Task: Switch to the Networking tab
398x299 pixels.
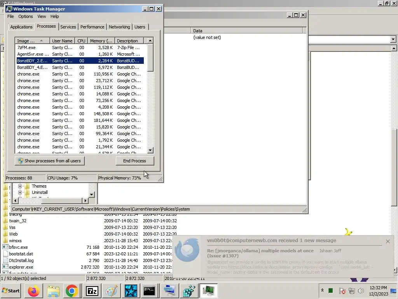Action: [x=119, y=27]
